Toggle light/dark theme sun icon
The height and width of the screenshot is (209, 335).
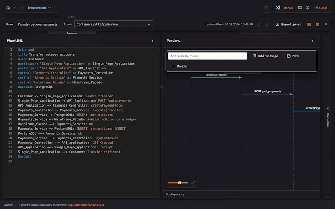307,8
